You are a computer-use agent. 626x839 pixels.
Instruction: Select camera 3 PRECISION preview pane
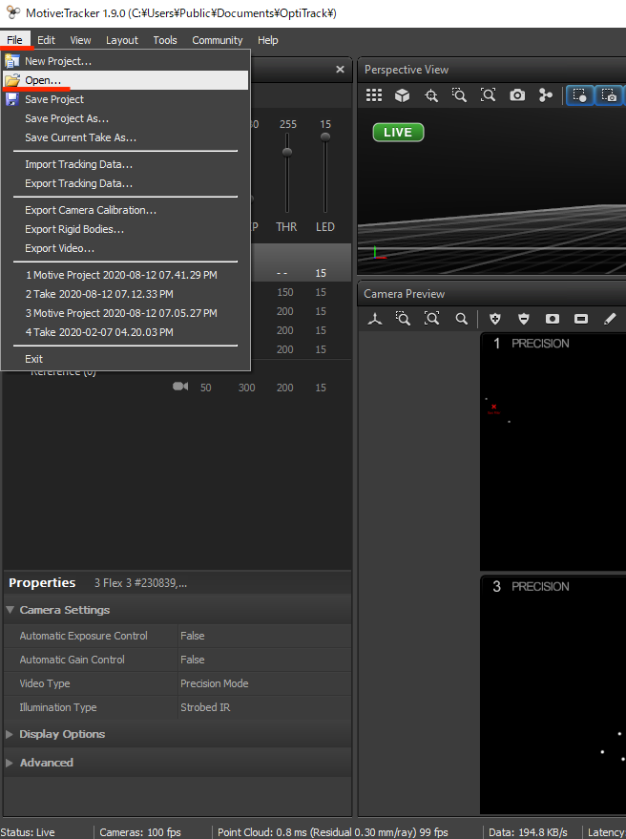click(x=553, y=695)
